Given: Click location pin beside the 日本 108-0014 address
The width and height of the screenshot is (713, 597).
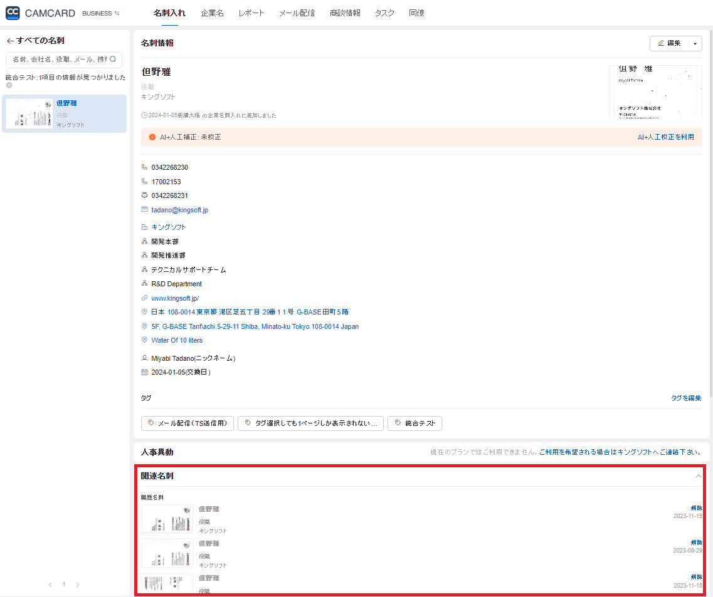Looking at the screenshot, I should 145,312.
